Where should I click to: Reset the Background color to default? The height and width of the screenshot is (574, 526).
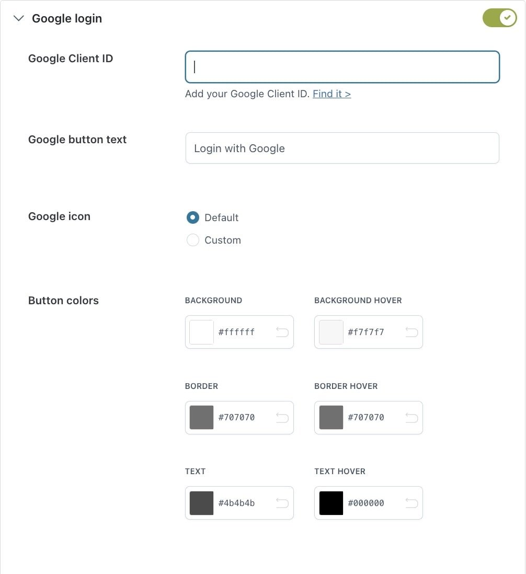(x=282, y=332)
